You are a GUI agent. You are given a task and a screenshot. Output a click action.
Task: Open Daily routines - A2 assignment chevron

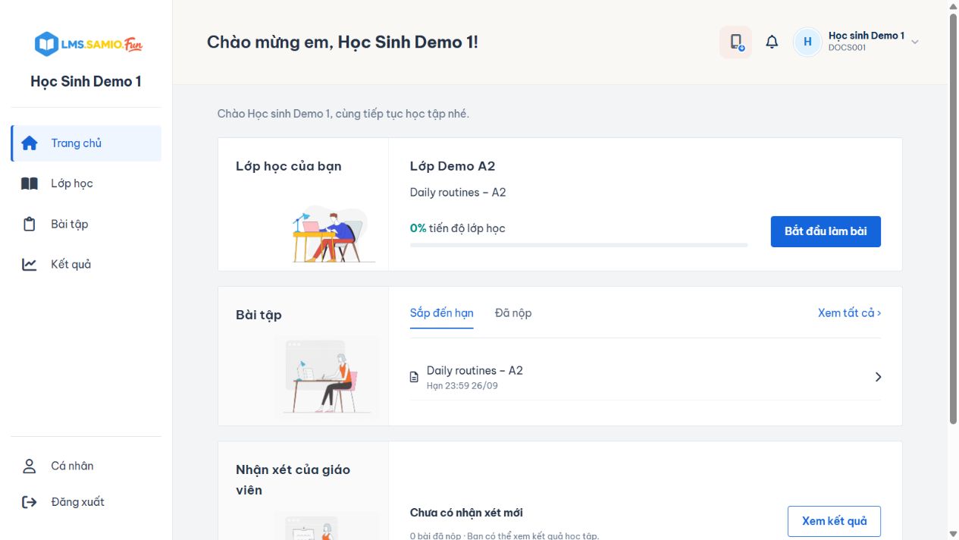pyautogui.click(x=878, y=377)
